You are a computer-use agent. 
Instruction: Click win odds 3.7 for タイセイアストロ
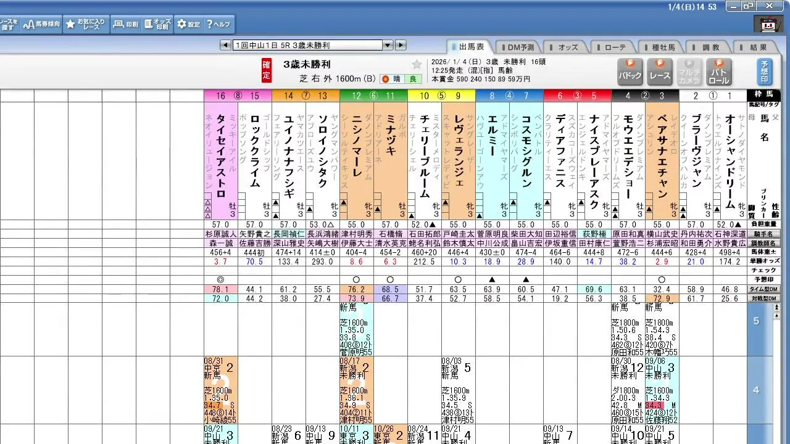[x=221, y=262]
